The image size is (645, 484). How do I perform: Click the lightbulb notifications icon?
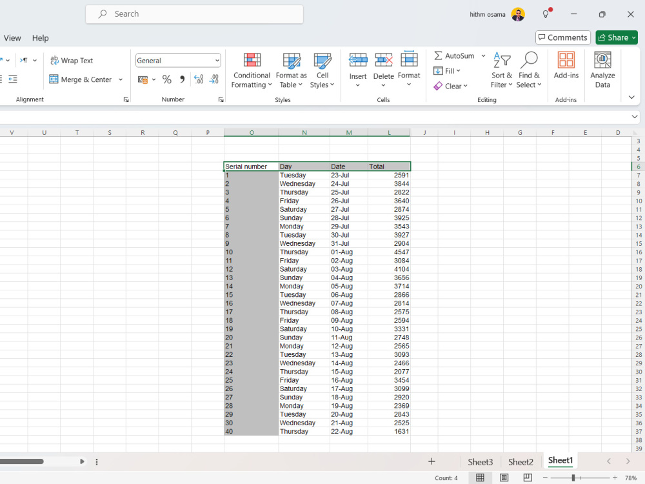coord(546,14)
